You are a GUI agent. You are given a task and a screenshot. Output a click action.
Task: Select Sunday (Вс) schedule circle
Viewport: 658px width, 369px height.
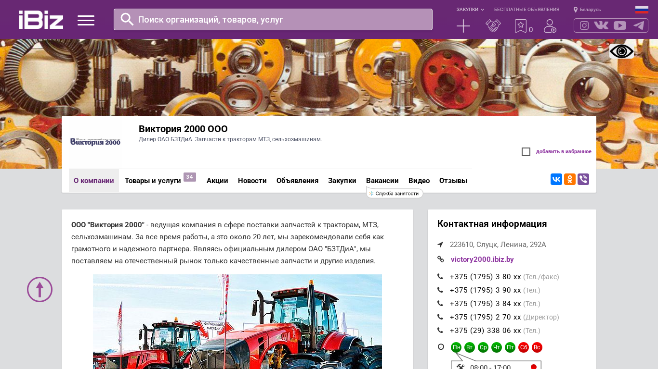point(537,347)
